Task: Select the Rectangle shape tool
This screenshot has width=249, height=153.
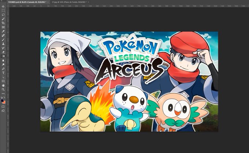Action: point(3,81)
